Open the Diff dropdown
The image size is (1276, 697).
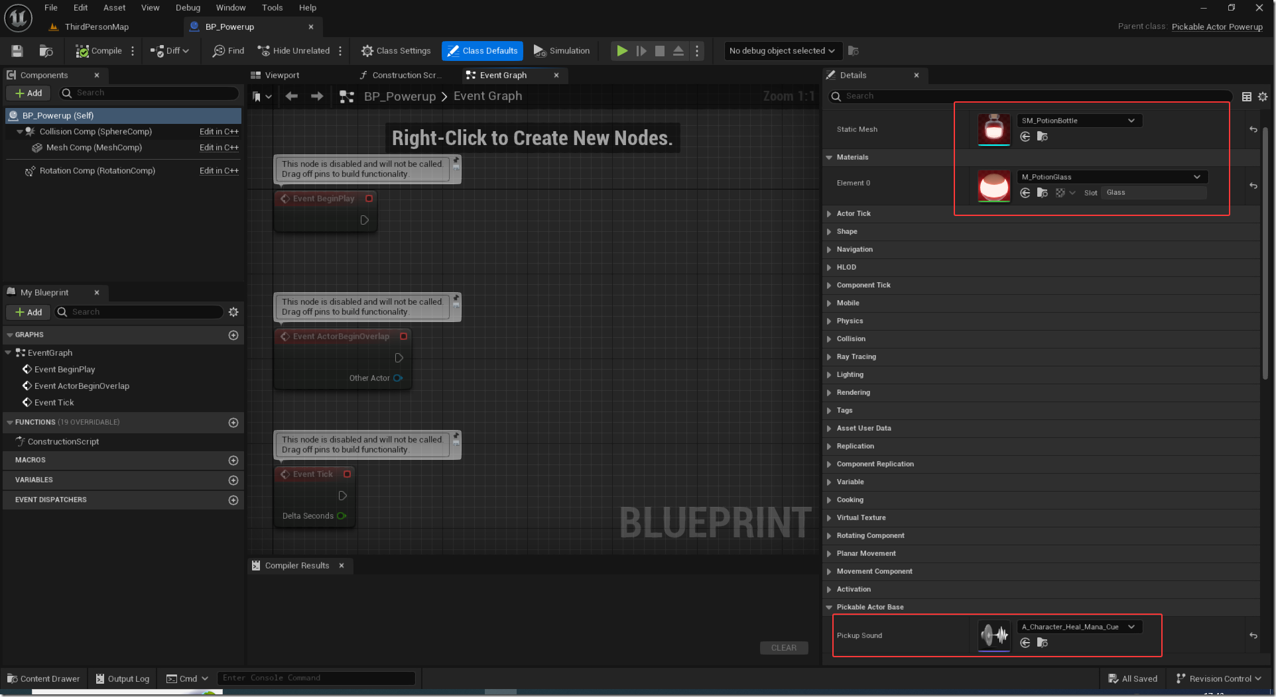point(170,51)
